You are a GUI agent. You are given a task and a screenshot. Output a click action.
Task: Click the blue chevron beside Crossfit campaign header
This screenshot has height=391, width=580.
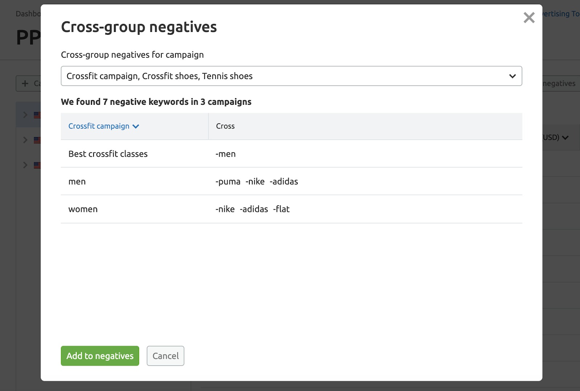click(x=136, y=126)
